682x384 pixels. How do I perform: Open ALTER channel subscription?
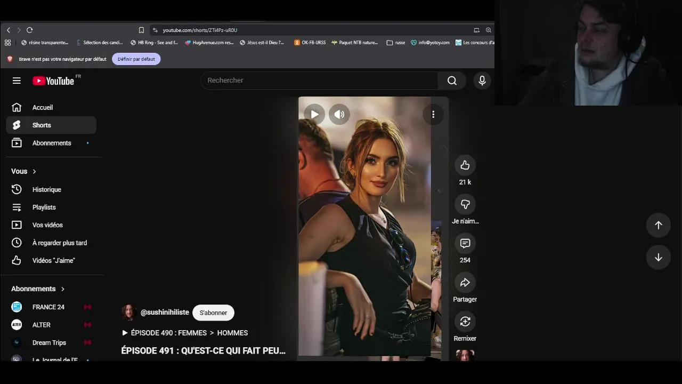(51, 325)
